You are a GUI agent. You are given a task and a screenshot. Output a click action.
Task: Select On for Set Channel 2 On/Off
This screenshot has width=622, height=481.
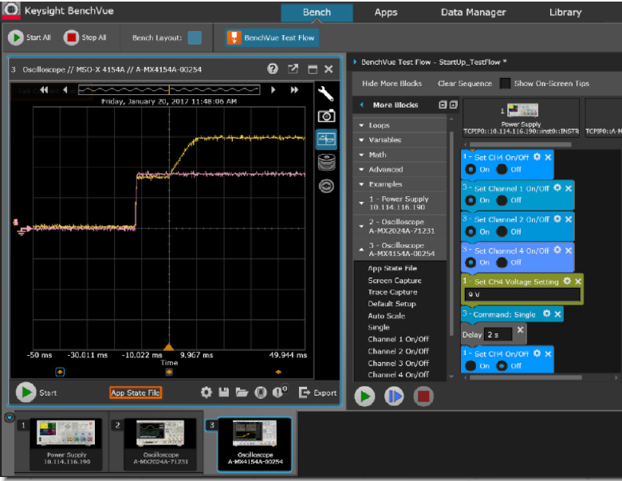point(470,231)
